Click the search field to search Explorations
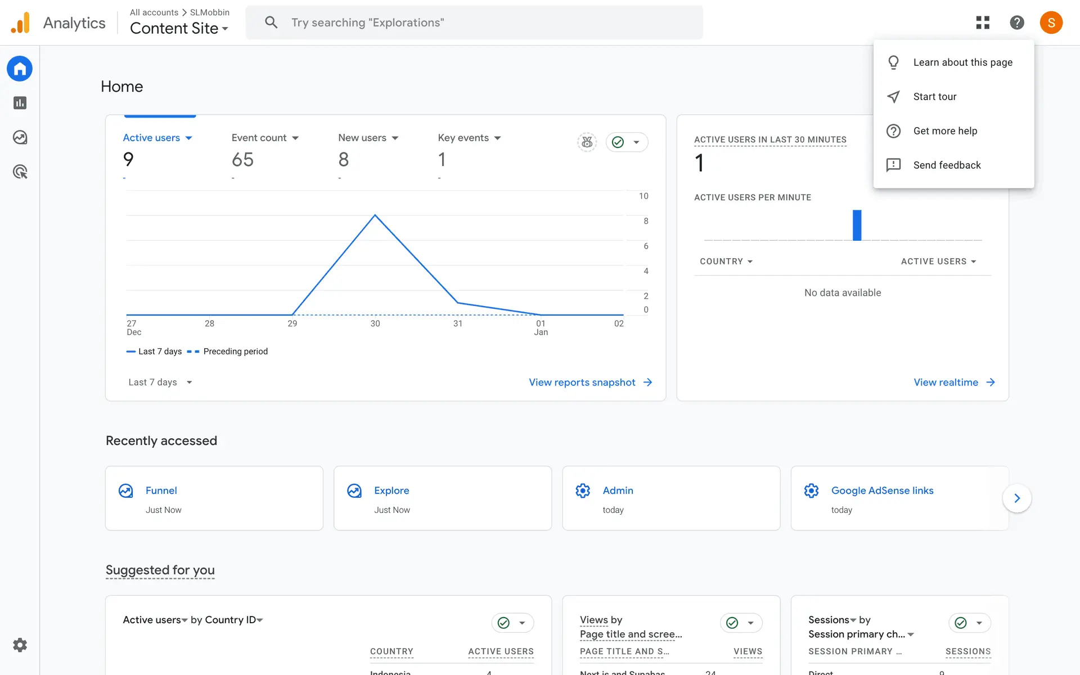This screenshot has width=1080, height=675. pyautogui.click(x=474, y=22)
